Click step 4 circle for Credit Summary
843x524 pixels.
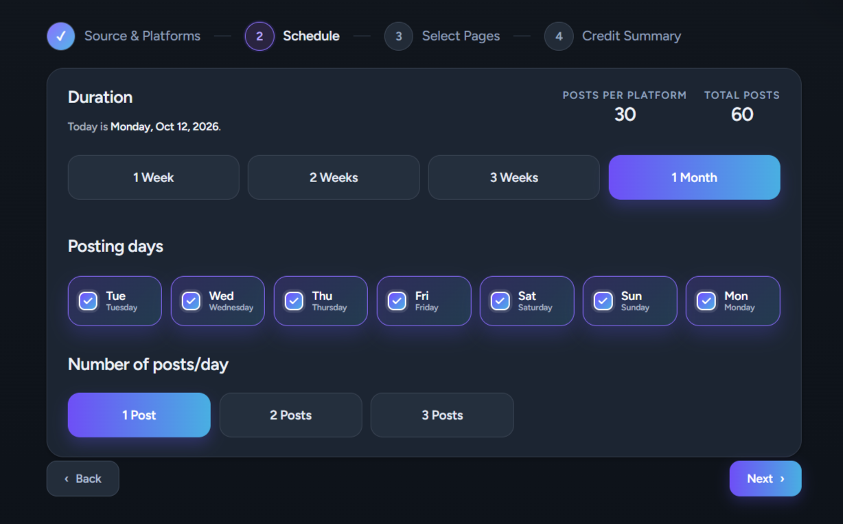click(x=559, y=36)
